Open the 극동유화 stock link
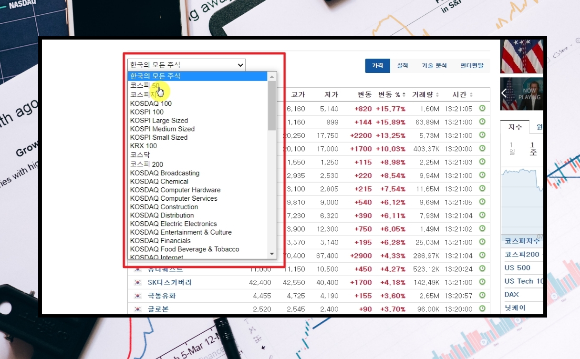580x359 pixels. (x=162, y=296)
